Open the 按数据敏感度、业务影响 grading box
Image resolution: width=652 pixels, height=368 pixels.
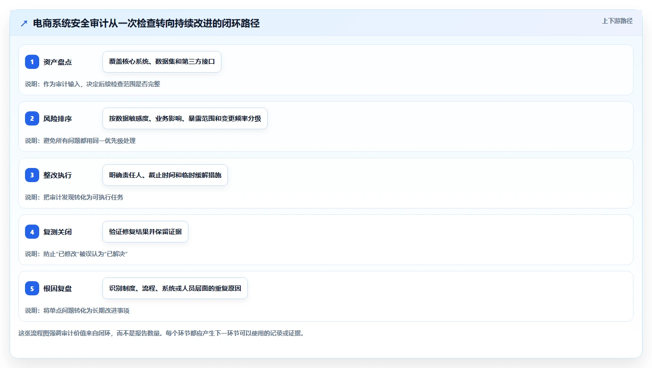click(185, 118)
